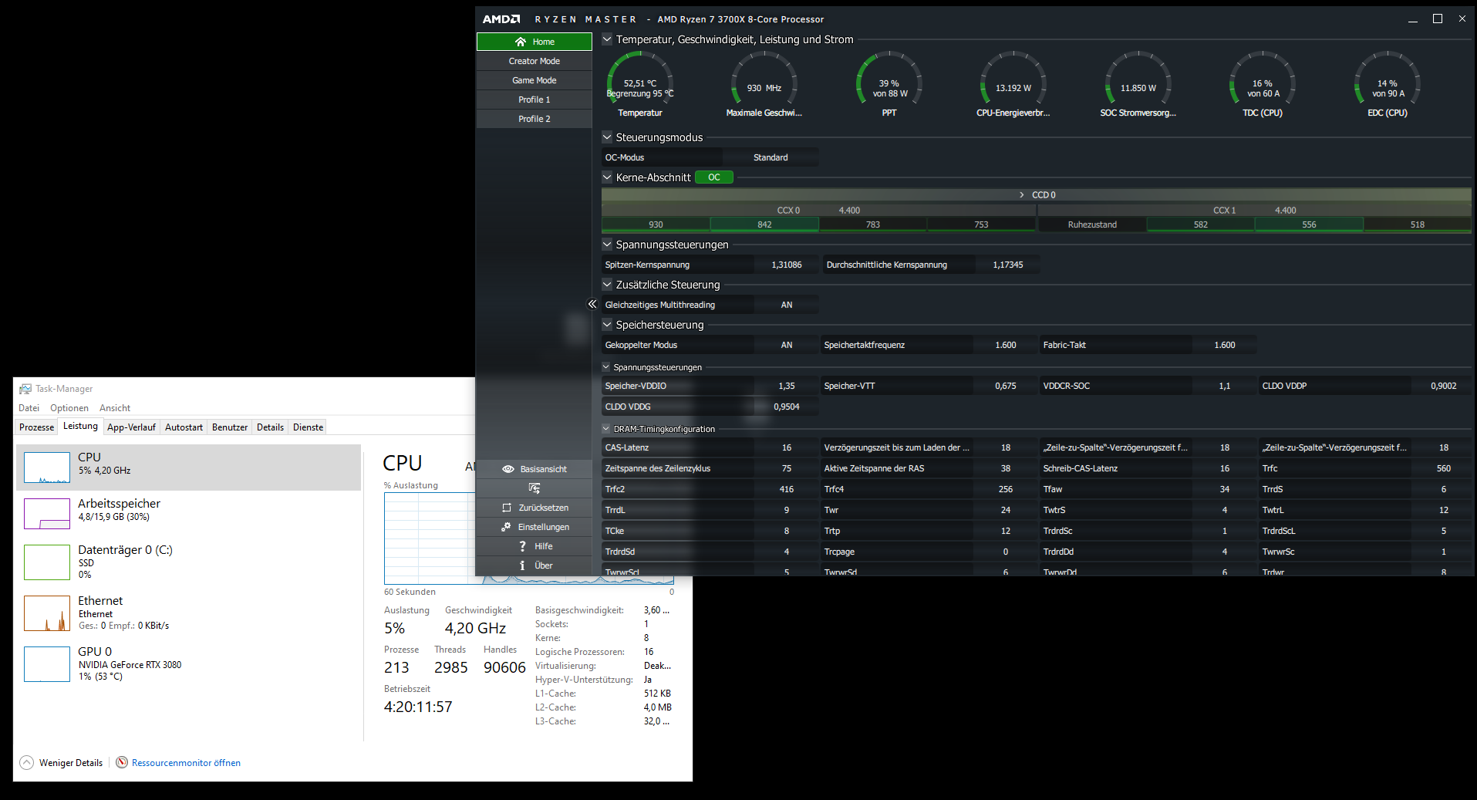Click the AMD logo in the title bar

tap(501, 19)
